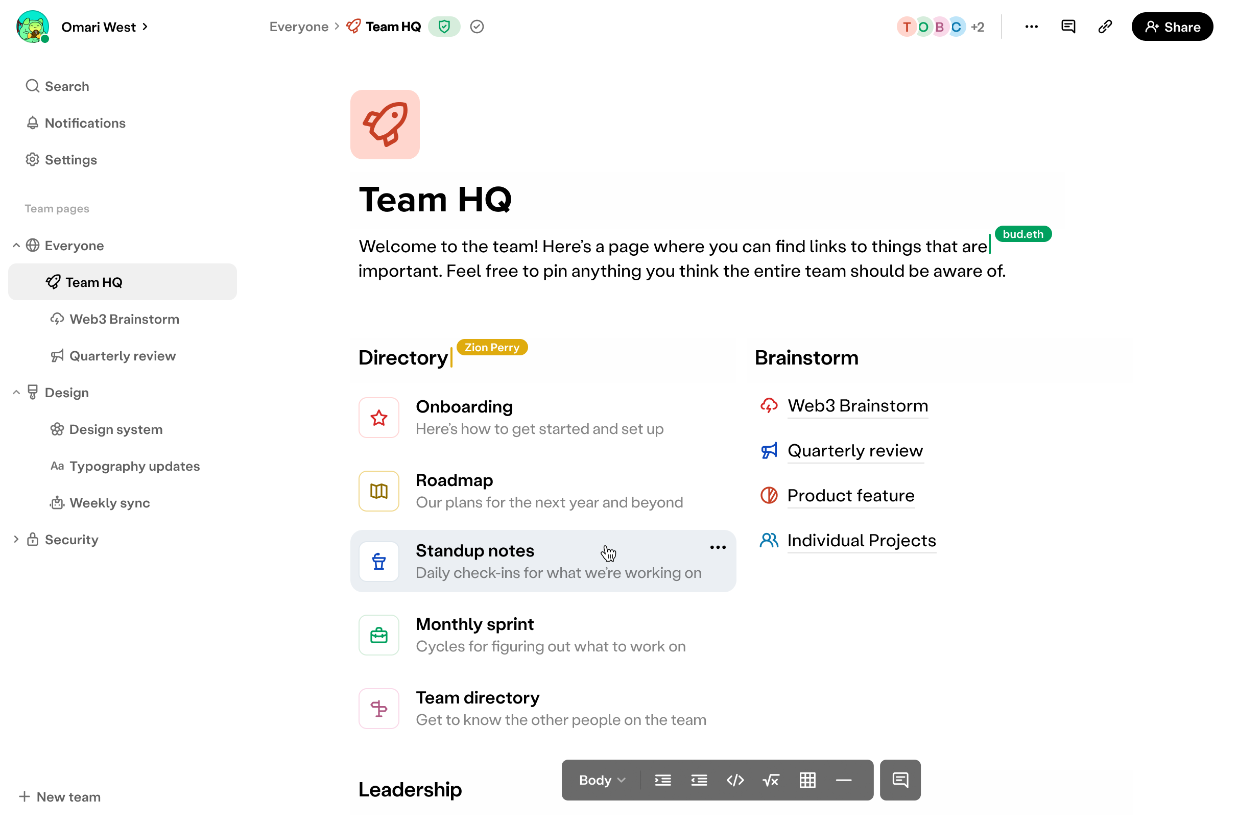Open Notifications in the sidebar
This screenshot has height=825, width=1238.
click(x=85, y=123)
